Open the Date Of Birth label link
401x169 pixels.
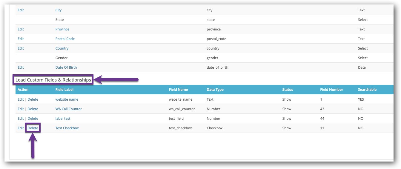coord(66,67)
